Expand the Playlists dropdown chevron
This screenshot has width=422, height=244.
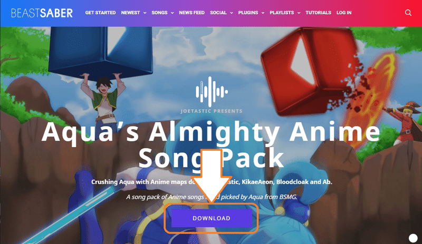pos(299,13)
